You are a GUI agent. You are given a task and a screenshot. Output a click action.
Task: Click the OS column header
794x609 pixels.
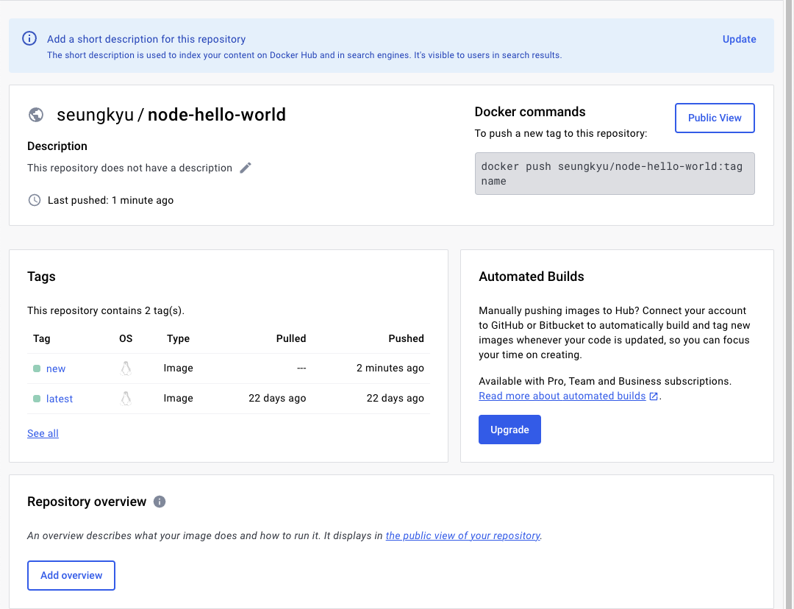126,338
